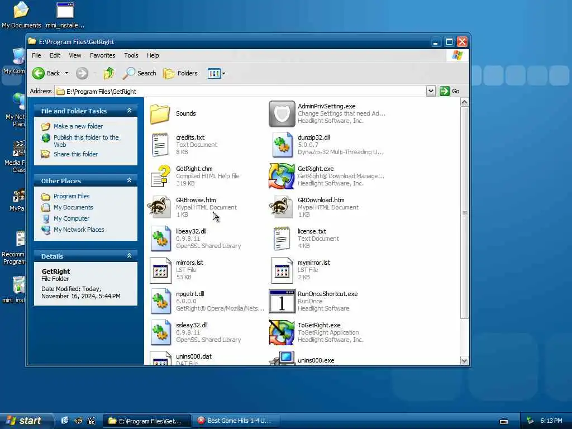Select the libeay32.dll file icon
This screenshot has width=572, height=429.
point(160,239)
